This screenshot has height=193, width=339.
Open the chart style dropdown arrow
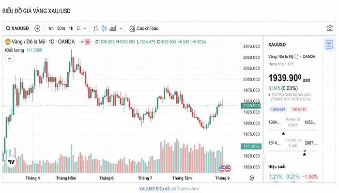click(x=121, y=28)
